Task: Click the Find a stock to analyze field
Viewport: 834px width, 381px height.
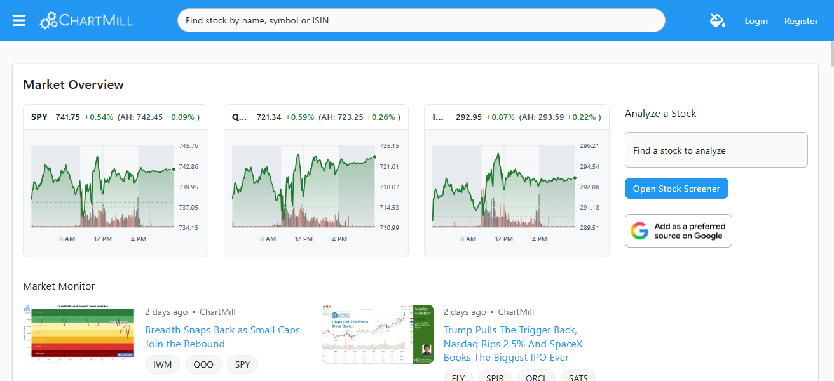Action: [716, 150]
